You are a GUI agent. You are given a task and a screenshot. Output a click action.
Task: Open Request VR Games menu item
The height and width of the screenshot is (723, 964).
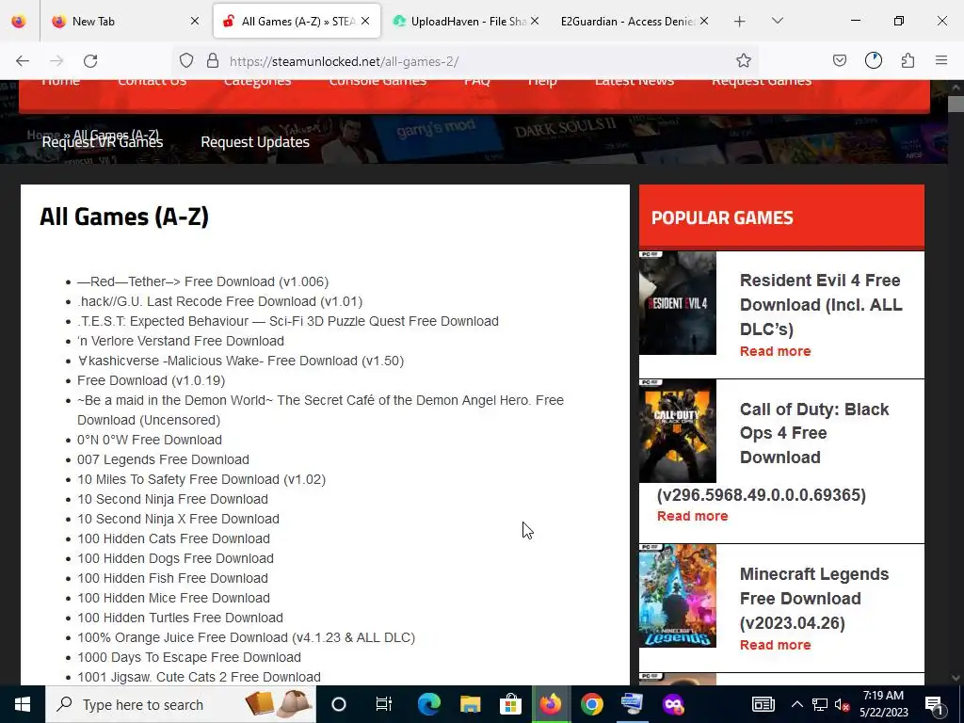click(103, 142)
